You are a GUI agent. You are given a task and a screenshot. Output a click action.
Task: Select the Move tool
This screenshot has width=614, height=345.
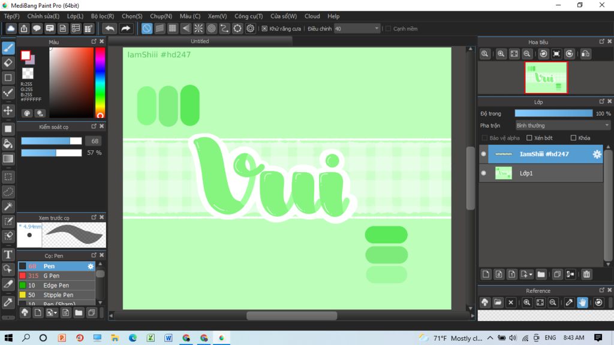point(8,111)
